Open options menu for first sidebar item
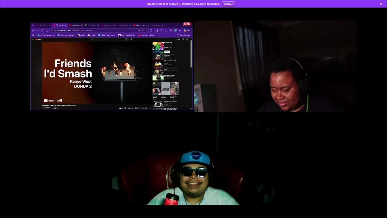Image resolution: width=387 pixels, height=218 pixels. [178, 43]
